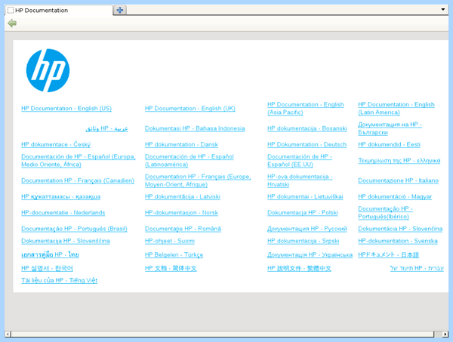The height and width of the screenshot is (342, 453).
Task: Open HP Belgeleri - Türkçe link
Action: click(174, 254)
